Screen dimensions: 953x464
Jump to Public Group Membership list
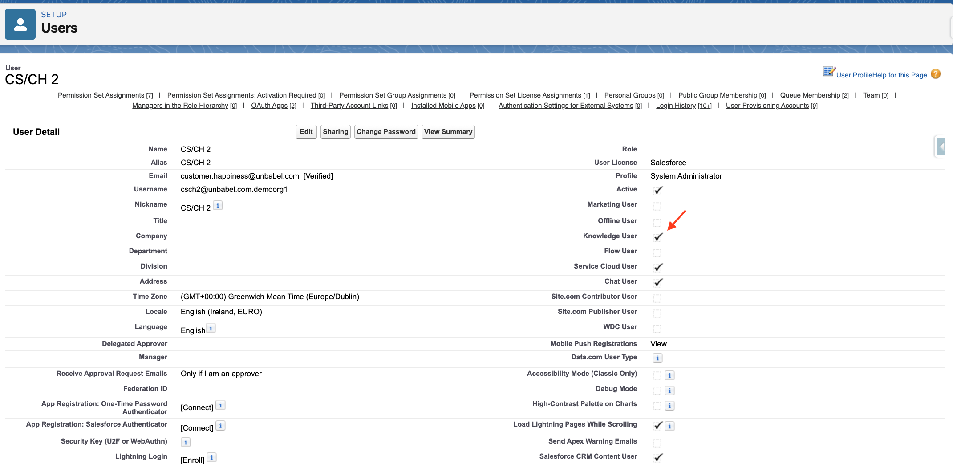click(x=722, y=95)
